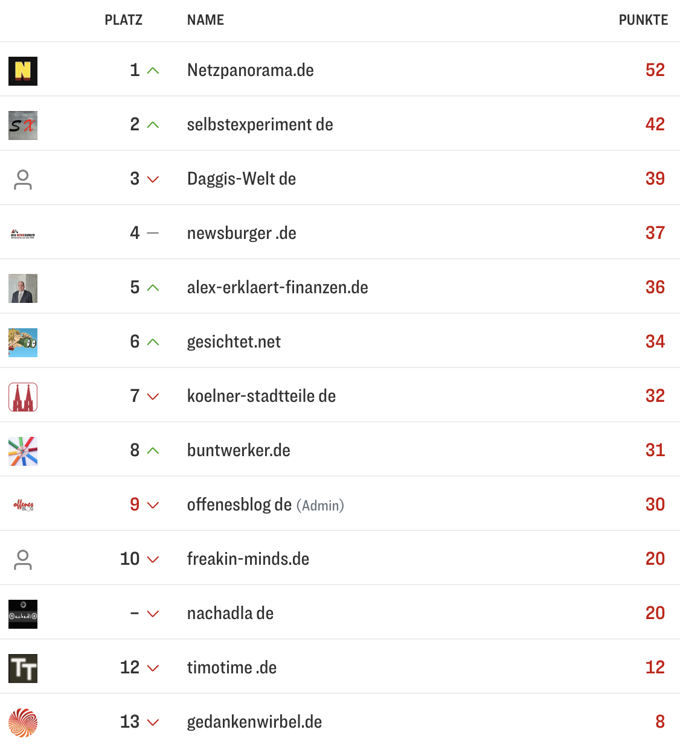This screenshot has height=747, width=680.
Task: Click the TT logo of timotime
Action: point(22,668)
